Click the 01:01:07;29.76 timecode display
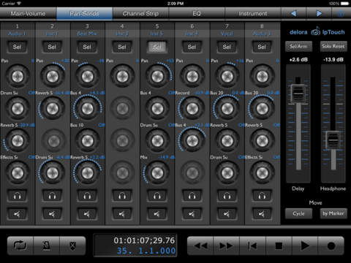Image resolution: width=351 pixels, height=263 pixels. 144,240
